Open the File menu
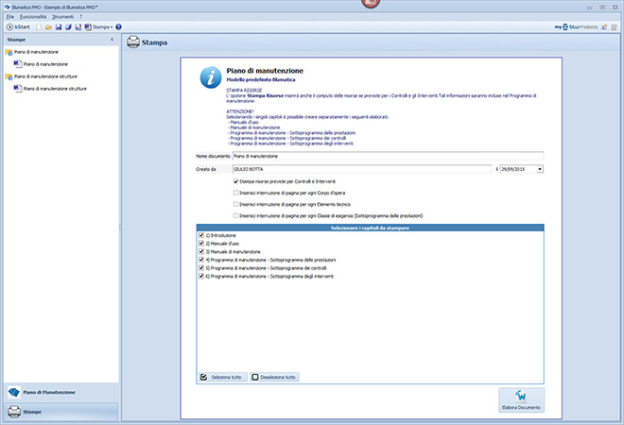The image size is (624, 425). click(x=10, y=17)
